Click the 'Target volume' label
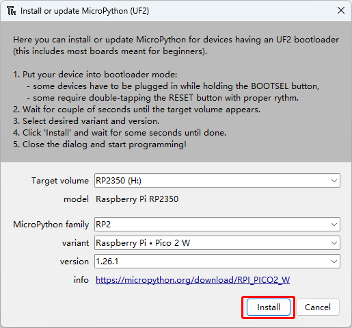352x328 pixels. click(x=60, y=181)
